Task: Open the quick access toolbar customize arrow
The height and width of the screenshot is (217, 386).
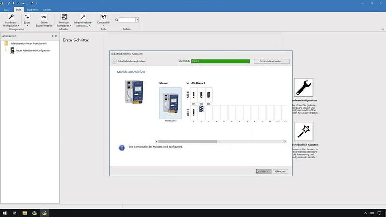Action: [37, 3]
